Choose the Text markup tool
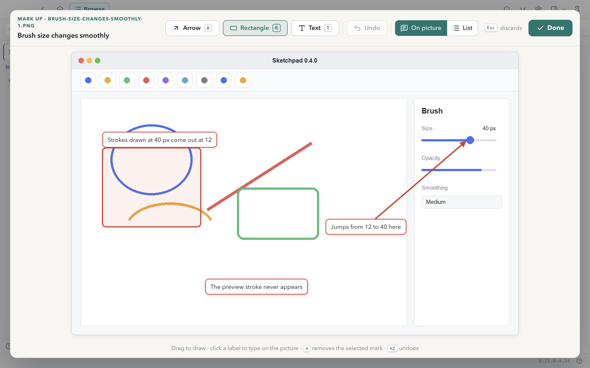The width and height of the screenshot is (590, 368). pyautogui.click(x=315, y=28)
